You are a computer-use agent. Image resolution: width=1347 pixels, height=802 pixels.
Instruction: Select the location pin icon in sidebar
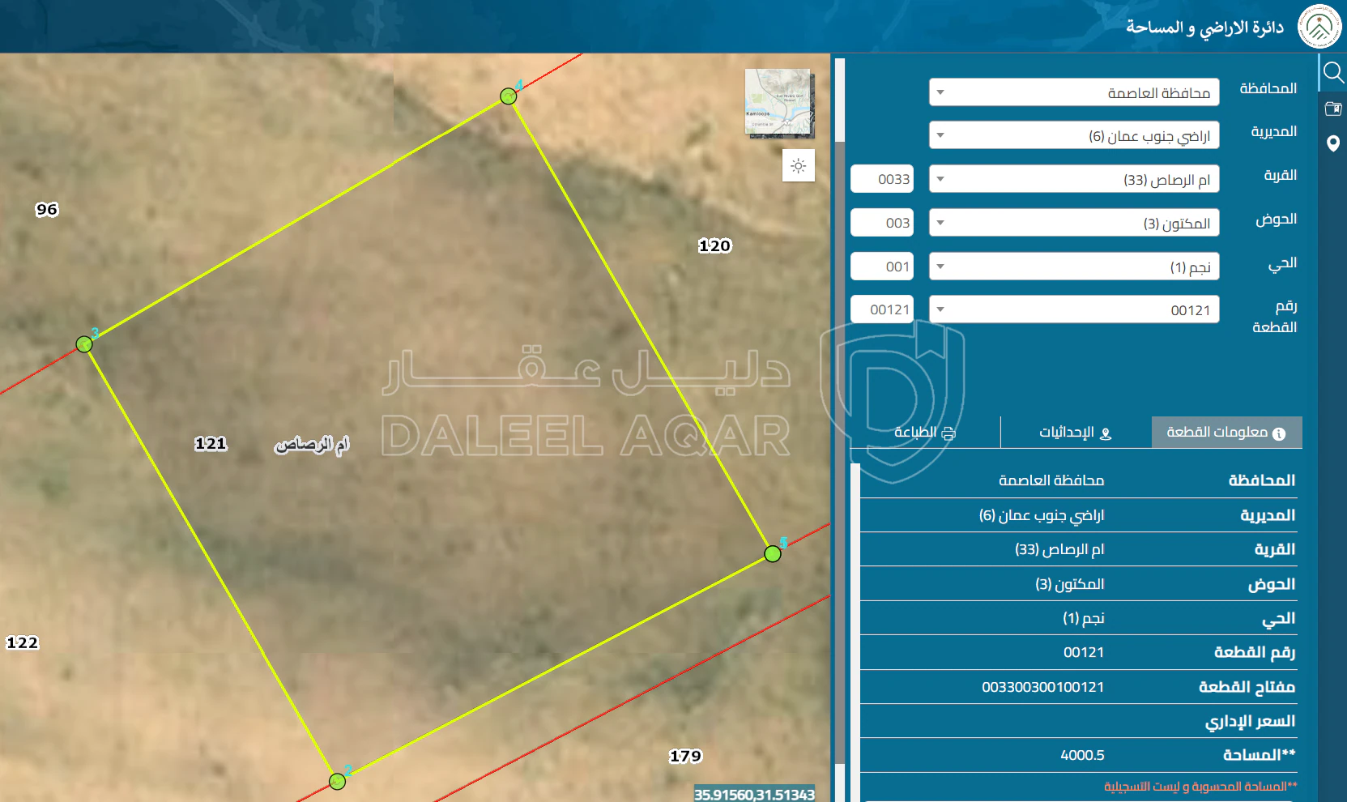[1333, 143]
